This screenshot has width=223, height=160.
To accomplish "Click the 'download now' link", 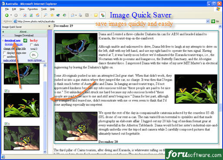I will pyautogui.click(x=13, y=41).
